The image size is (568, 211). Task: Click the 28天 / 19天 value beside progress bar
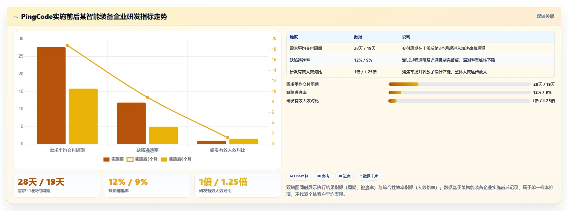coord(544,84)
